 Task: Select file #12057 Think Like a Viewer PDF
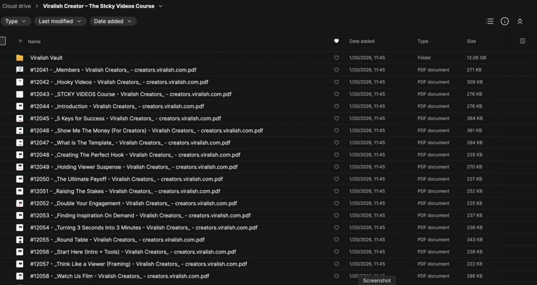[x=138, y=264]
